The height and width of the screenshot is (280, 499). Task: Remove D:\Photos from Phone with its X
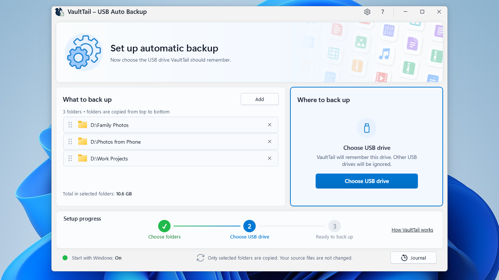[x=270, y=141]
